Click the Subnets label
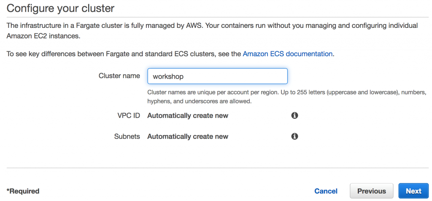Viewport: 432px width, 201px height. pos(127,137)
